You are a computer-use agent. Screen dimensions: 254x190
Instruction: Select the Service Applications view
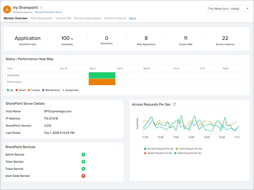tap(88, 18)
